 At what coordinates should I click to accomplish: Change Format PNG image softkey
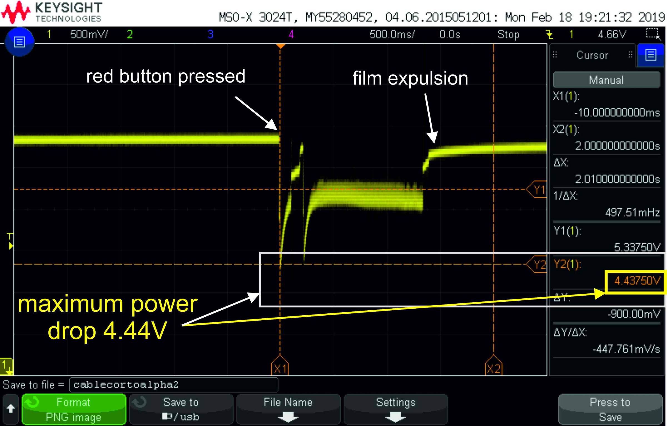point(74,409)
